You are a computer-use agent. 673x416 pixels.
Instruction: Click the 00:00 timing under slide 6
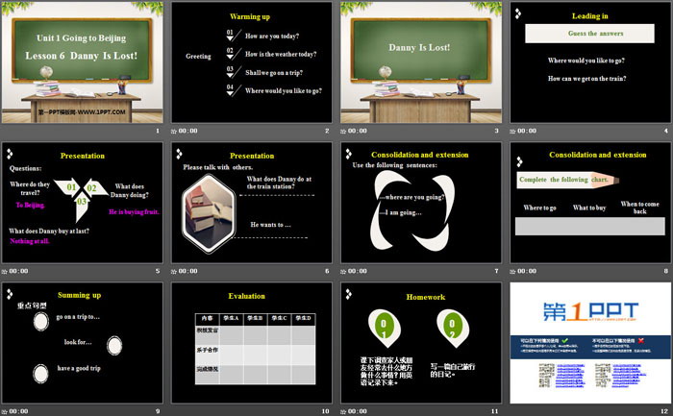pos(188,271)
